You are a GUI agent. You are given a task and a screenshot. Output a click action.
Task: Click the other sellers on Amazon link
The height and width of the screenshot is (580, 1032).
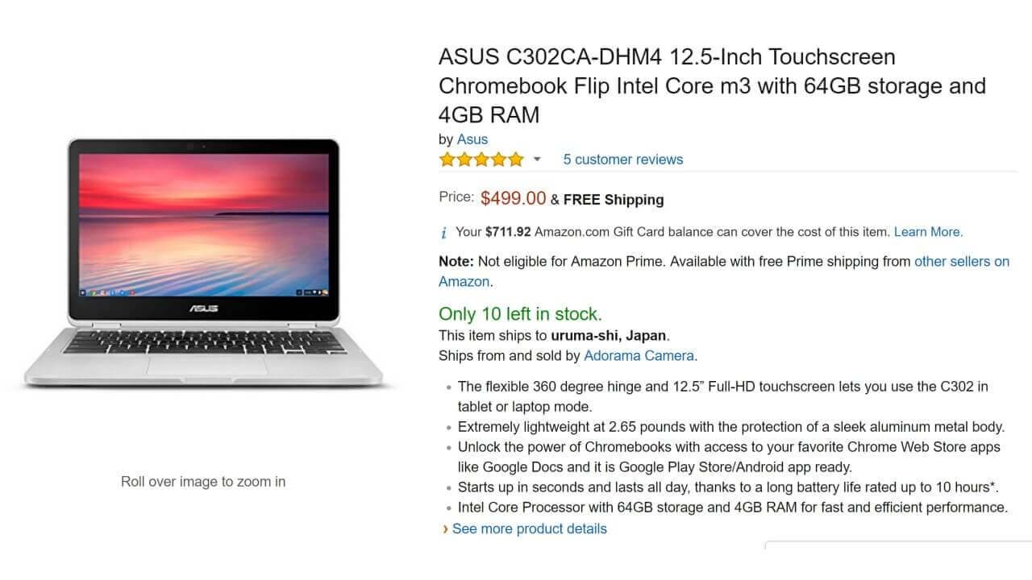[x=962, y=261]
